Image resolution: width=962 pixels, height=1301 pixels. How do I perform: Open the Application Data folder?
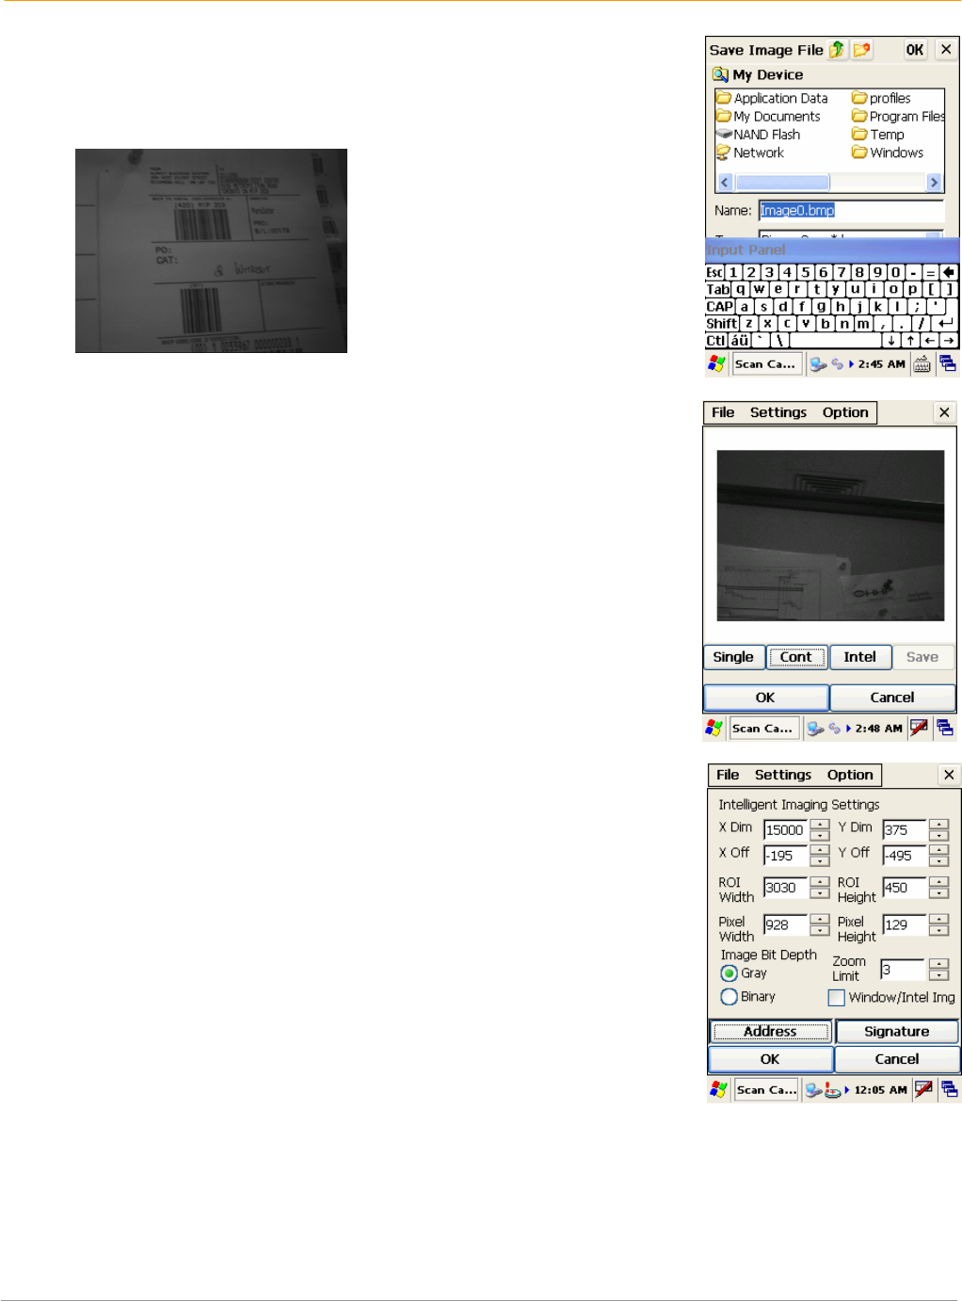point(772,98)
